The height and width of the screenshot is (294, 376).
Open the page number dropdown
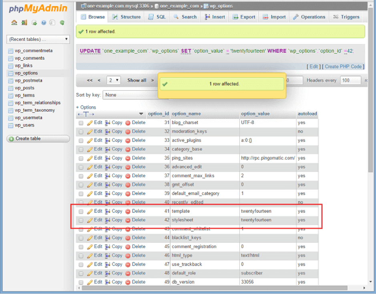tap(113, 80)
